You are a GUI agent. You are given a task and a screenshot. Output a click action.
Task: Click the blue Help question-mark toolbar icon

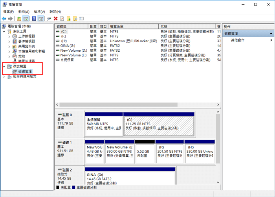(x=34, y=18)
